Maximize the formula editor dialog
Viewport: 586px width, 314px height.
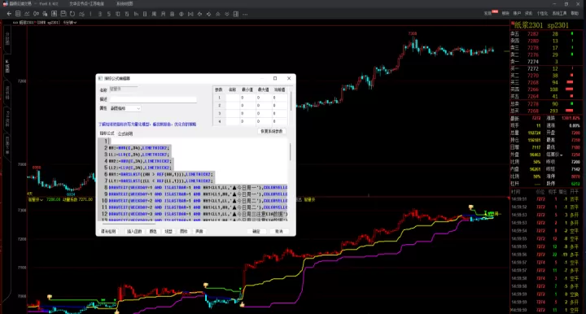[x=275, y=78]
